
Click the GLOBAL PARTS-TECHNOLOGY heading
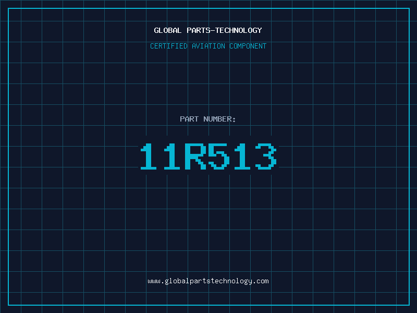click(x=208, y=30)
